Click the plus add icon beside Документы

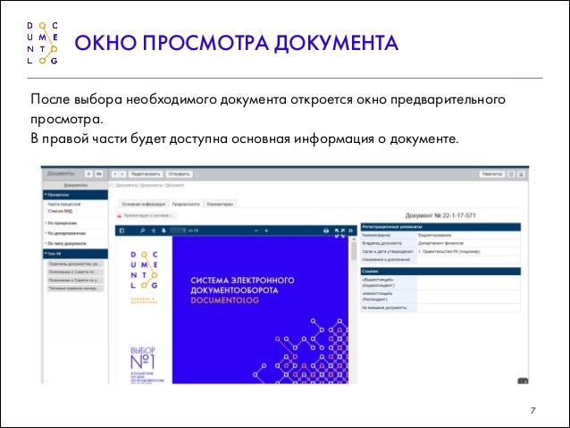[88, 174]
